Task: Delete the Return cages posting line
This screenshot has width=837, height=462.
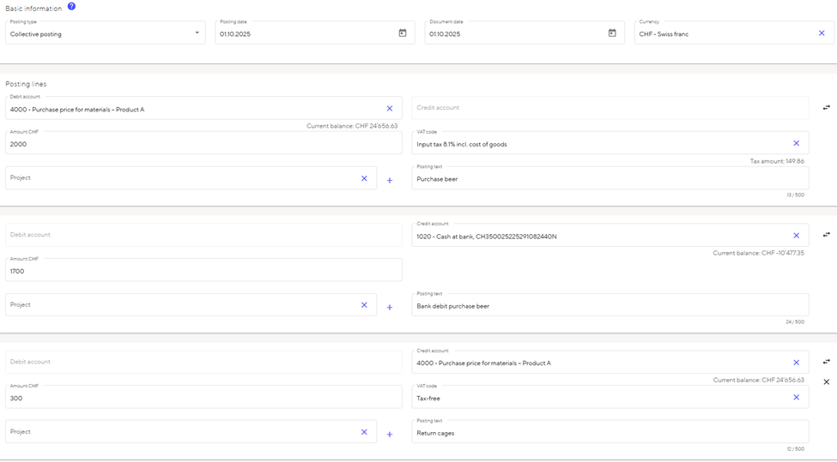Action: pyautogui.click(x=826, y=381)
